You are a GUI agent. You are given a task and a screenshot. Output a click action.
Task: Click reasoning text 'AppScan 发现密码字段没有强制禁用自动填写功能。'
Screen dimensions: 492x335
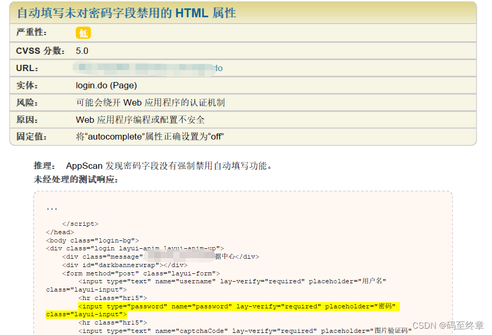click(169, 166)
